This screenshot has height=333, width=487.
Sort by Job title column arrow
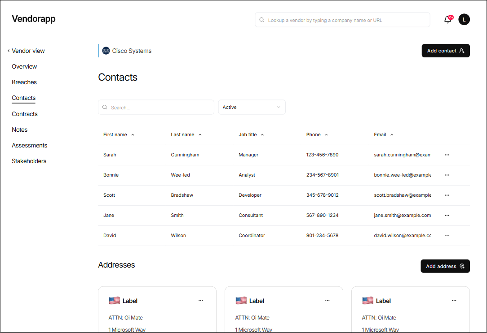262,135
